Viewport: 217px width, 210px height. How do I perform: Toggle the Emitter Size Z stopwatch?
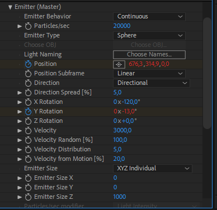tap(28, 197)
